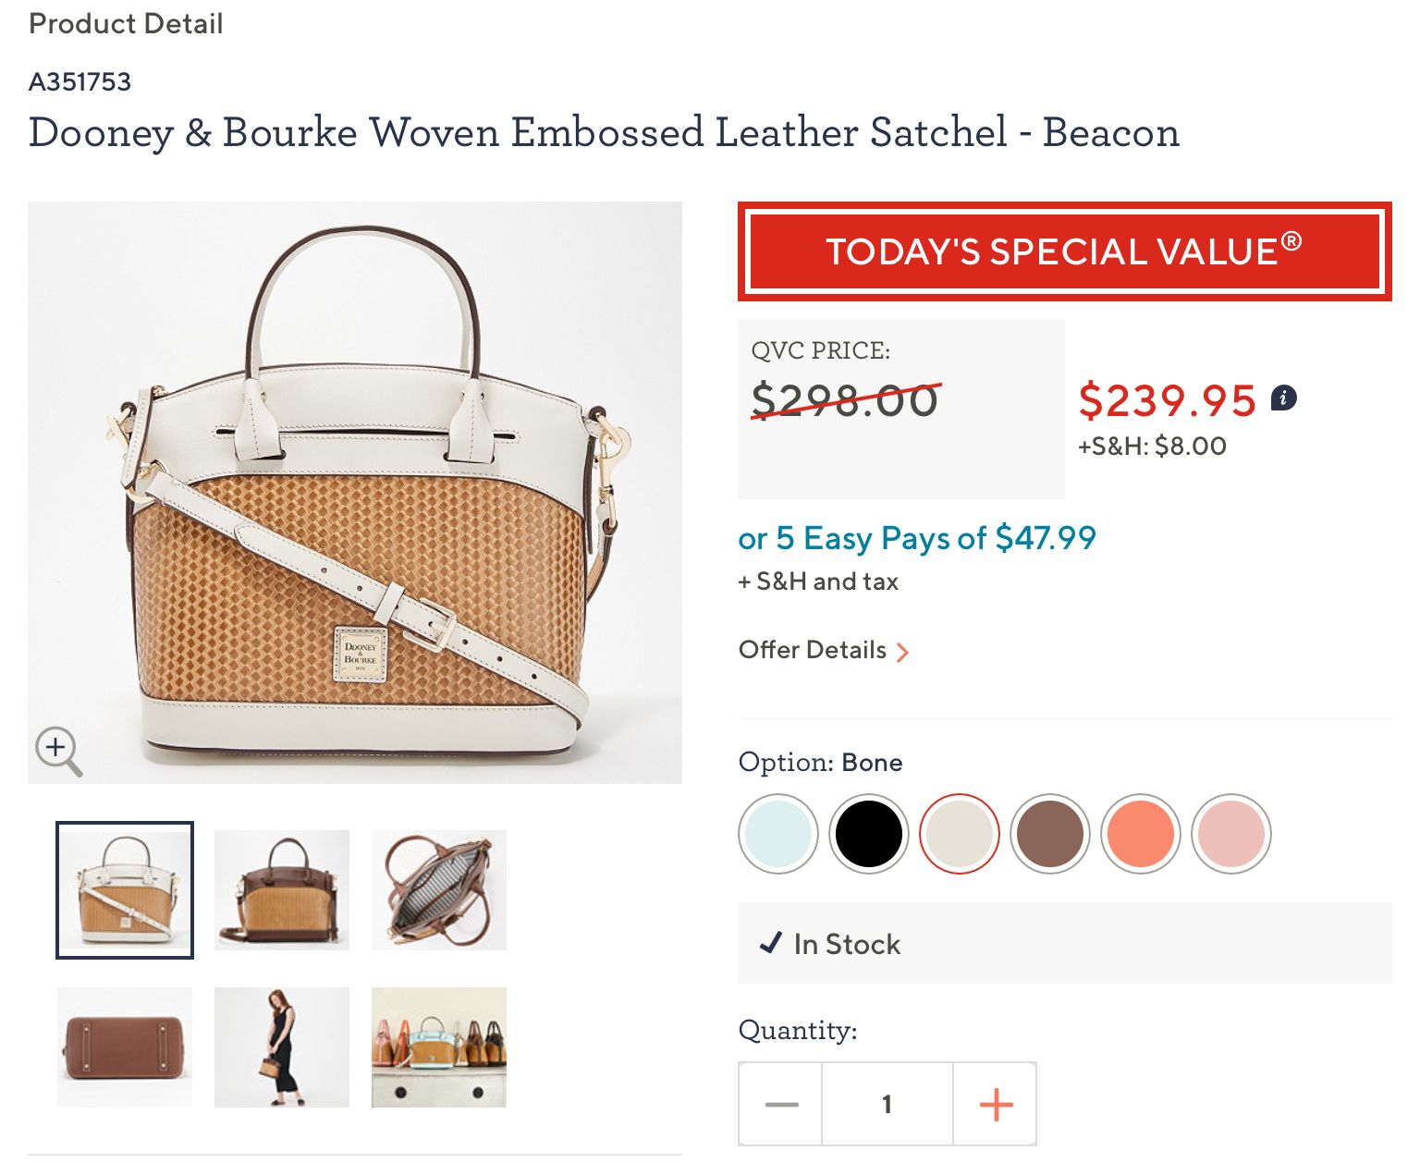The width and height of the screenshot is (1420, 1163).
Task: Click the Today's Special Value banner
Action: pyautogui.click(x=1064, y=251)
